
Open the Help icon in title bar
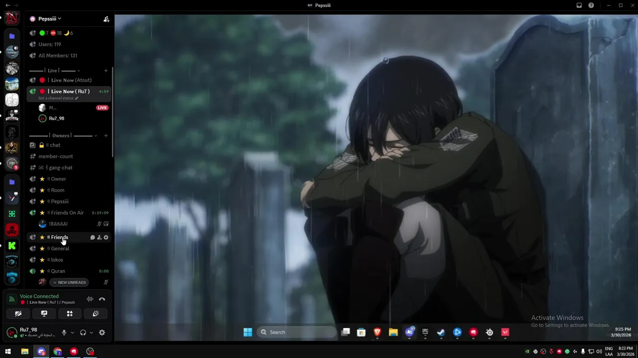(591, 5)
